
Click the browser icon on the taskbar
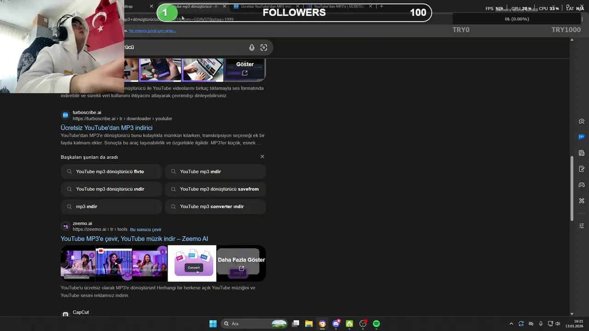coord(322,324)
